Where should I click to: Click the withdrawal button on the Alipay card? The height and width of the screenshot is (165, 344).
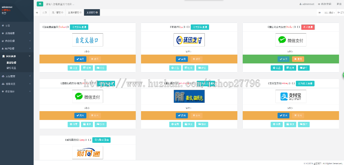coord(290,125)
